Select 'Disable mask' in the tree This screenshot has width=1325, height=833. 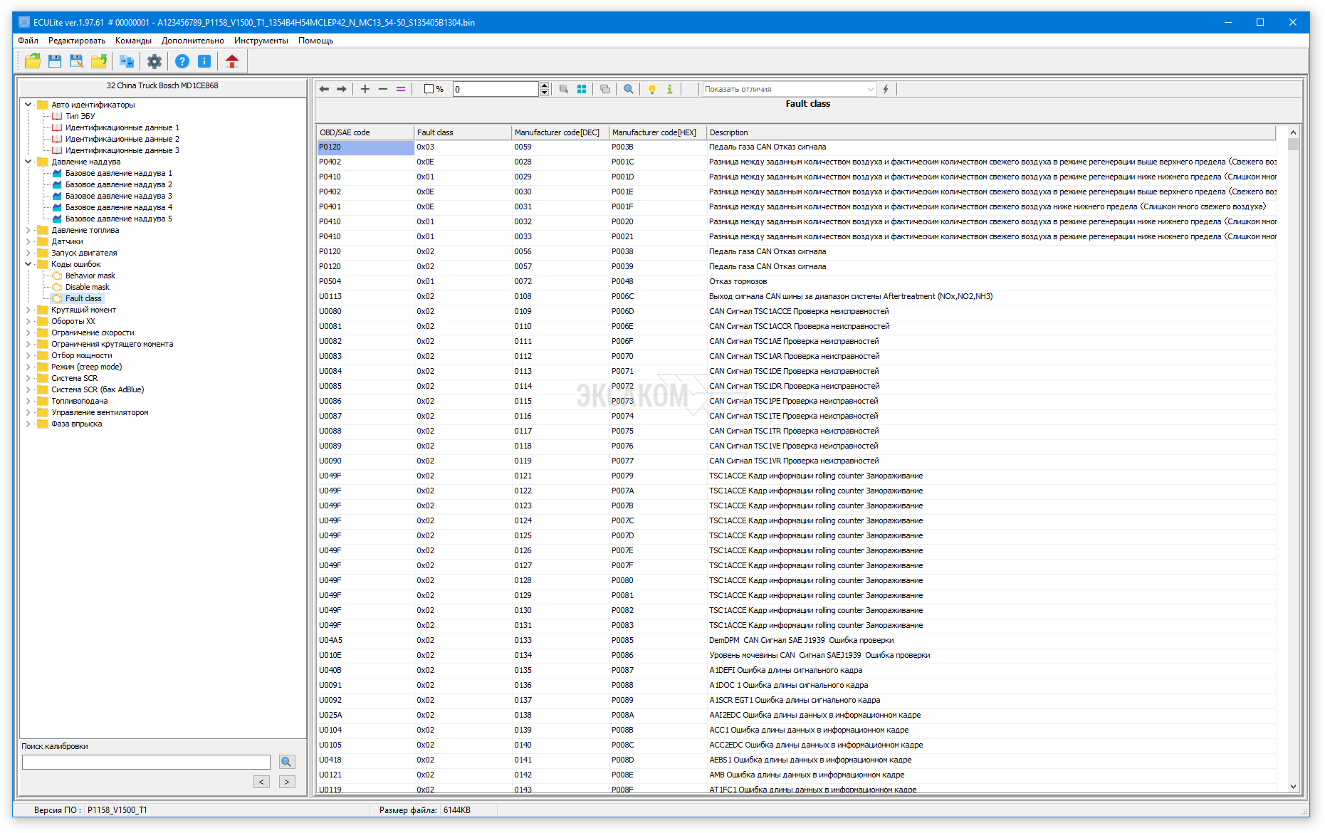point(87,287)
